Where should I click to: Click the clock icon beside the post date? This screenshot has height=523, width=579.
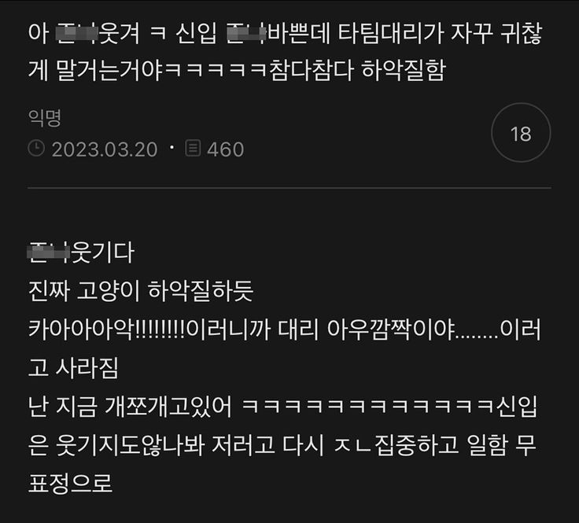coord(36,149)
